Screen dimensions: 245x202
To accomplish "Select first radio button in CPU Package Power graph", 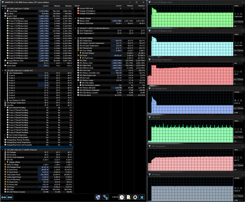I will pos(235,100).
